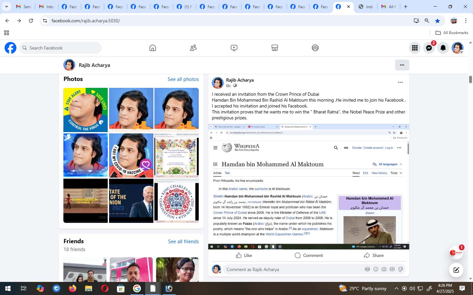The width and height of the screenshot is (473, 295).
Task: Click the address bar URL
Action: (x=86, y=21)
